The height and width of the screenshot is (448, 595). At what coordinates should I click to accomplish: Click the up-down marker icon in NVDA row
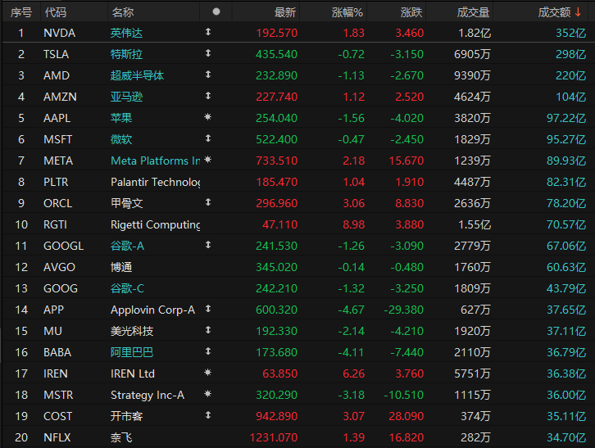(x=208, y=32)
